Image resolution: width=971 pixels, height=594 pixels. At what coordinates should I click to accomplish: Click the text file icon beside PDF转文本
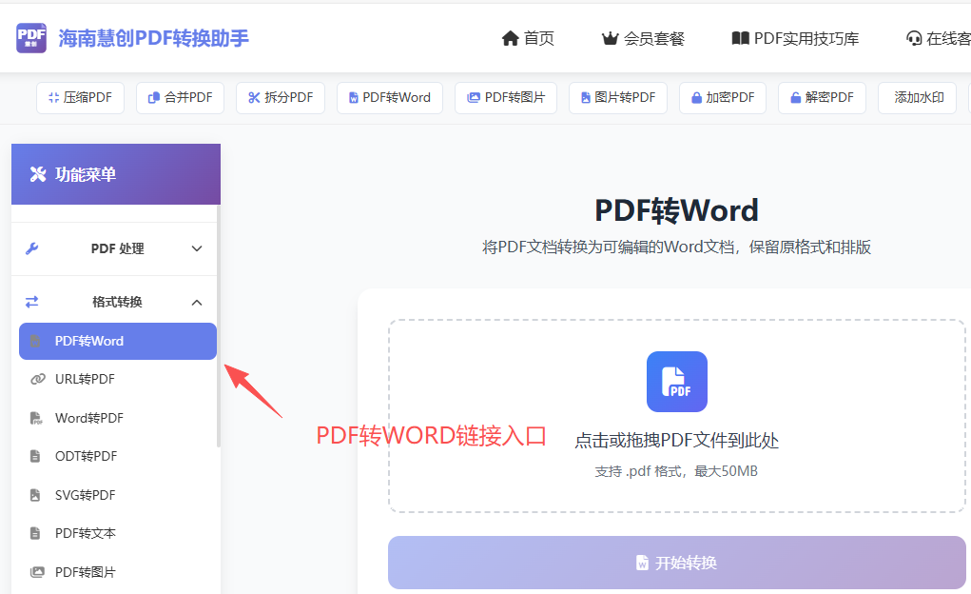click(x=35, y=533)
